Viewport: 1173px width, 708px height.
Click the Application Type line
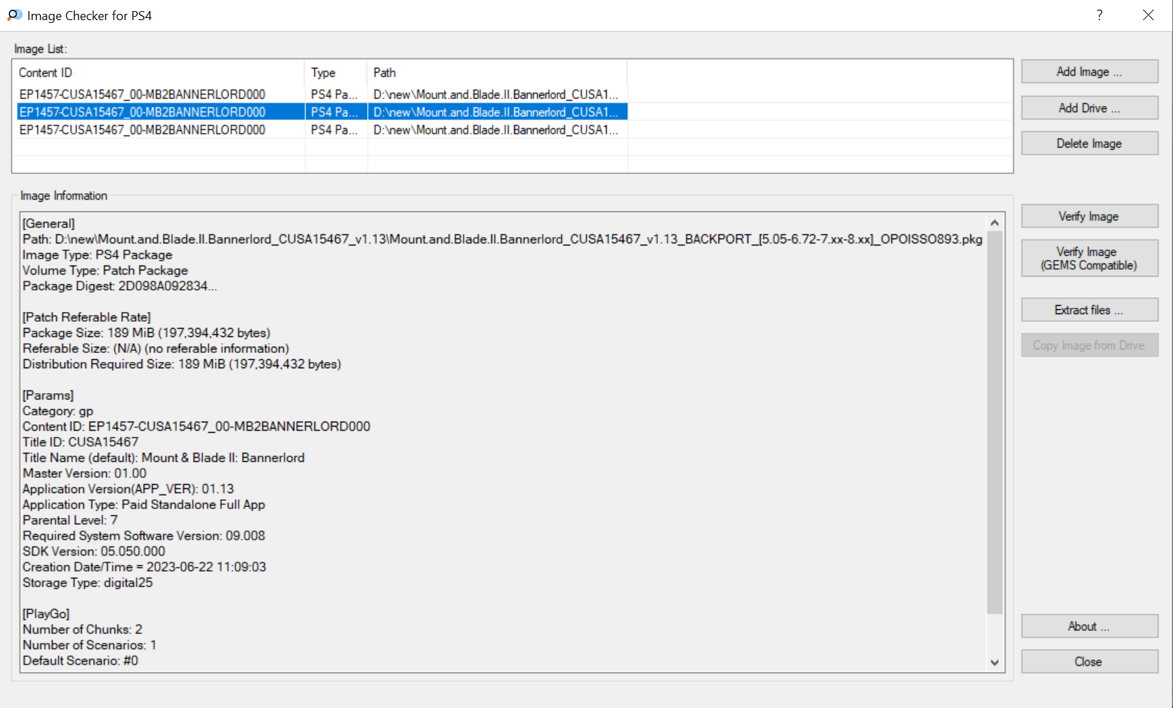[x=144, y=504]
